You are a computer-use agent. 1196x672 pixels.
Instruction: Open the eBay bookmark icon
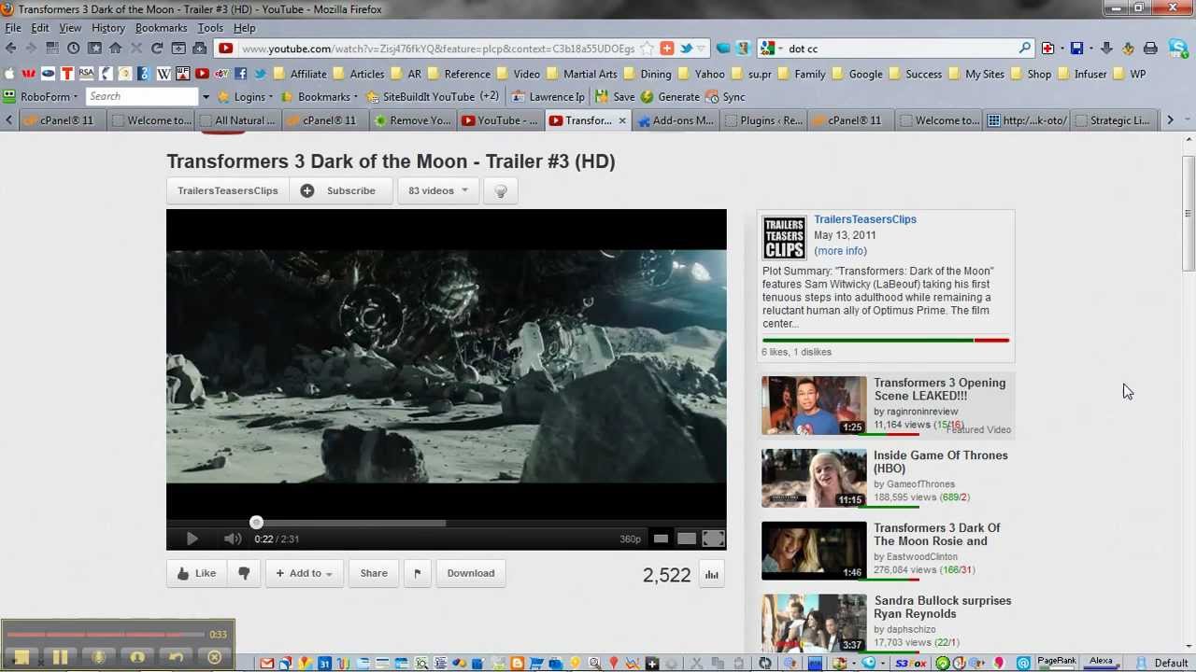coord(221,74)
